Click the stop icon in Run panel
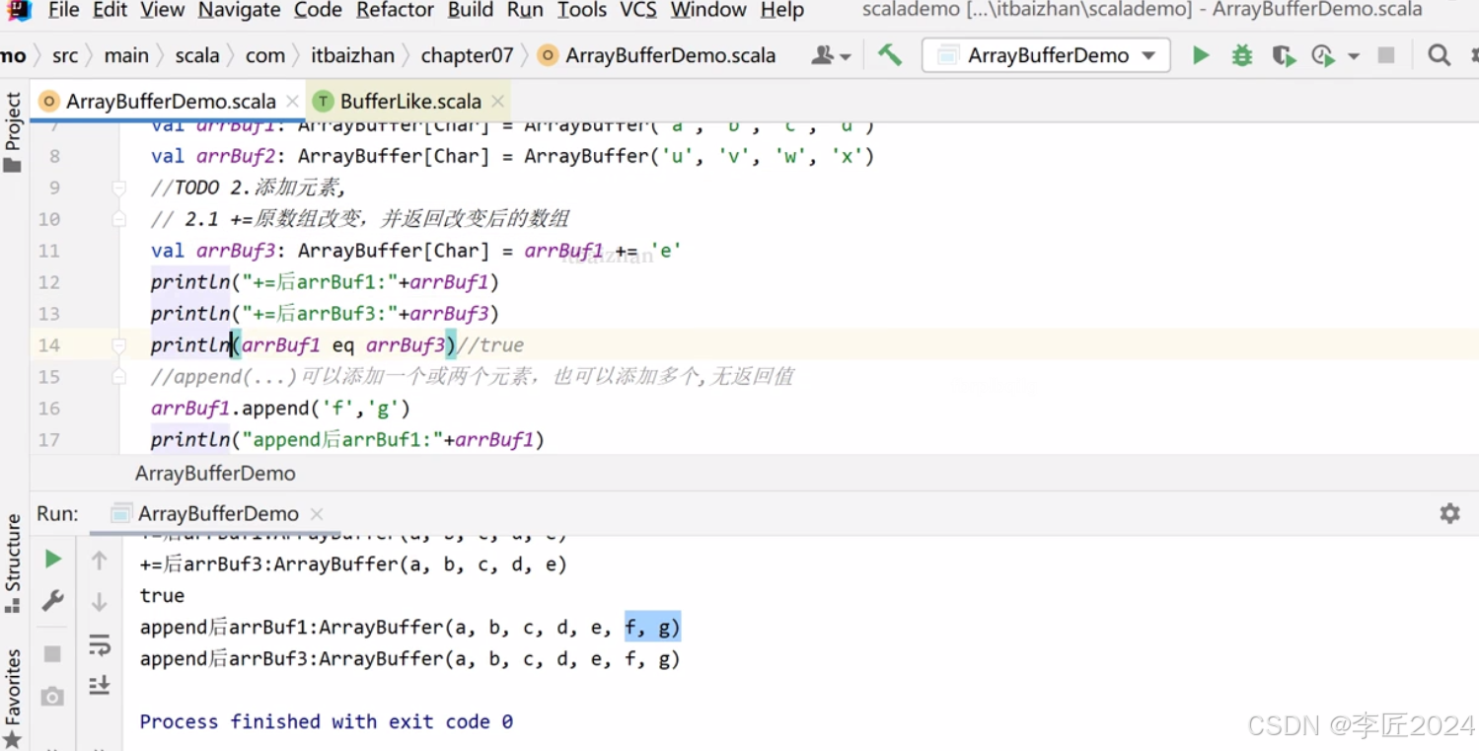This screenshot has width=1479, height=751. pyautogui.click(x=53, y=653)
